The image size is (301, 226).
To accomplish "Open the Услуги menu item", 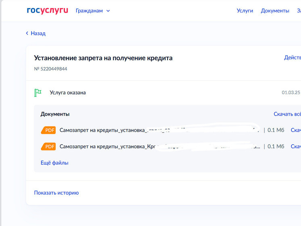I will pyautogui.click(x=245, y=11).
